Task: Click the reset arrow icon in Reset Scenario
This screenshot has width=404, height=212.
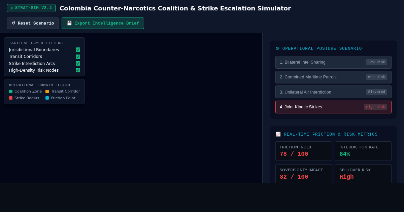Action: 13,23
